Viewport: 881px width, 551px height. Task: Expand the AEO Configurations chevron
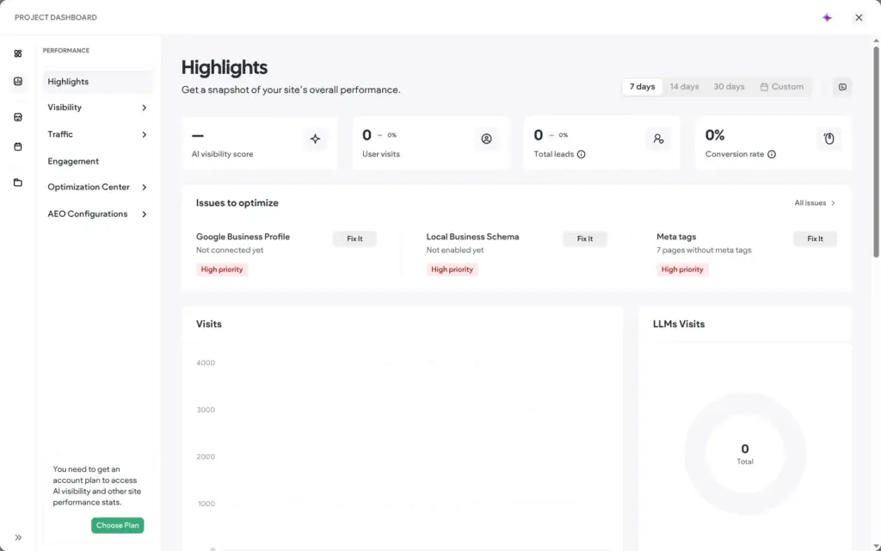[145, 214]
